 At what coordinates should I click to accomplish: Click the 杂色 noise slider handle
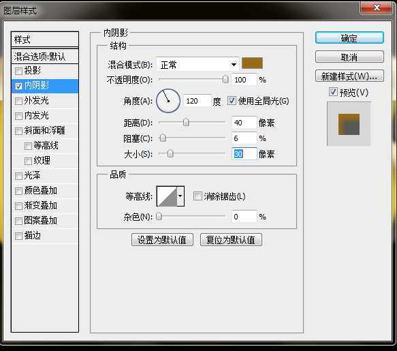click(159, 217)
